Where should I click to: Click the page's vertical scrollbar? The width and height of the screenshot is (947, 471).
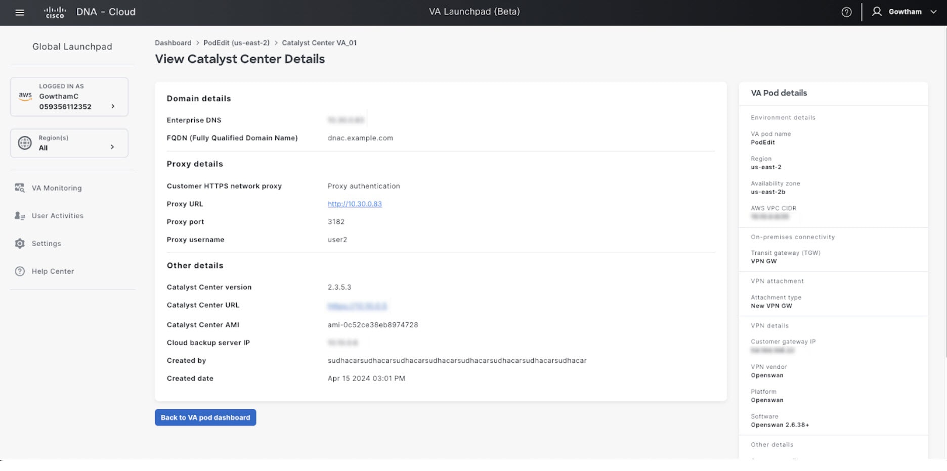pyautogui.click(x=944, y=192)
